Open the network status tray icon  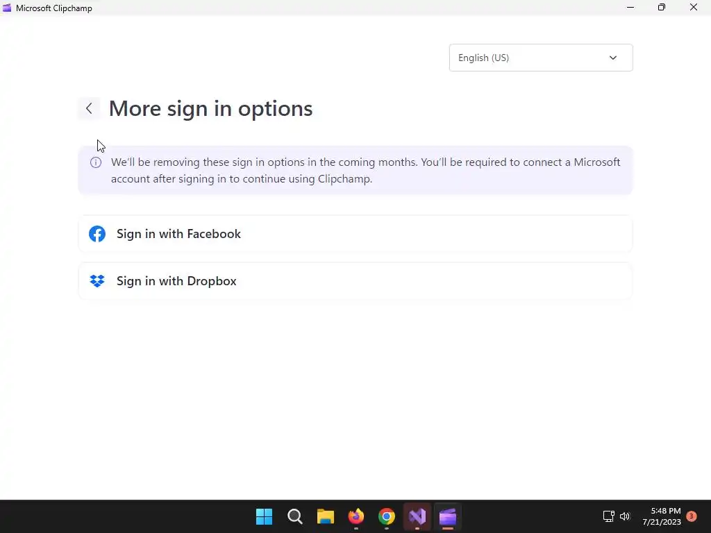608,516
